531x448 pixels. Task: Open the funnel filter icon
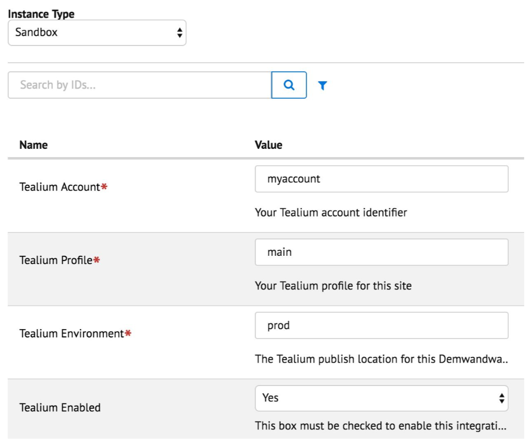[x=323, y=86]
